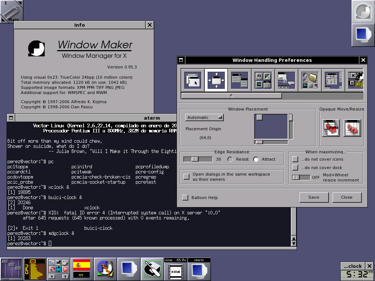Click the red power button in launcher applet
This screenshot has height=281, width=375.
click(x=65, y=270)
